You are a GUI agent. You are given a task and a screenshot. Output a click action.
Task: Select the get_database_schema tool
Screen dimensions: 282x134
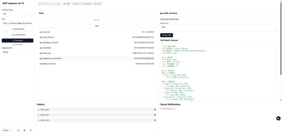coord(97,43)
